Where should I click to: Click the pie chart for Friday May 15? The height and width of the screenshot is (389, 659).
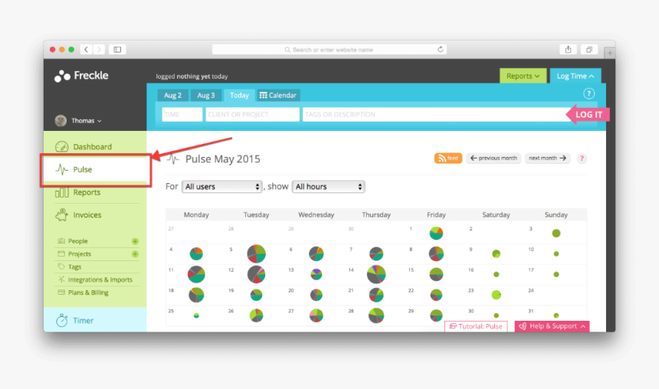pyautogui.click(x=436, y=274)
